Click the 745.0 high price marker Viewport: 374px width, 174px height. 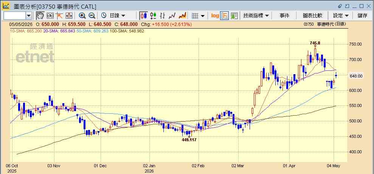(x=315, y=43)
